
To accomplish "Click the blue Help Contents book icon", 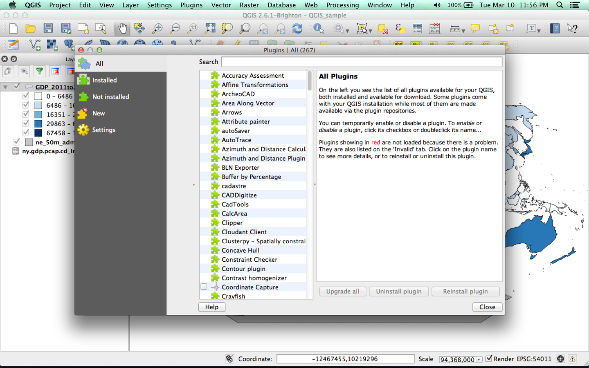I will pyautogui.click(x=555, y=28).
